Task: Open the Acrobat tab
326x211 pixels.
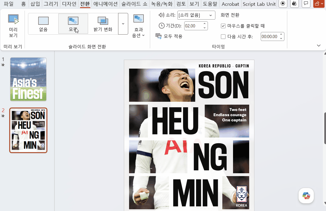Action: tap(230, 4)
